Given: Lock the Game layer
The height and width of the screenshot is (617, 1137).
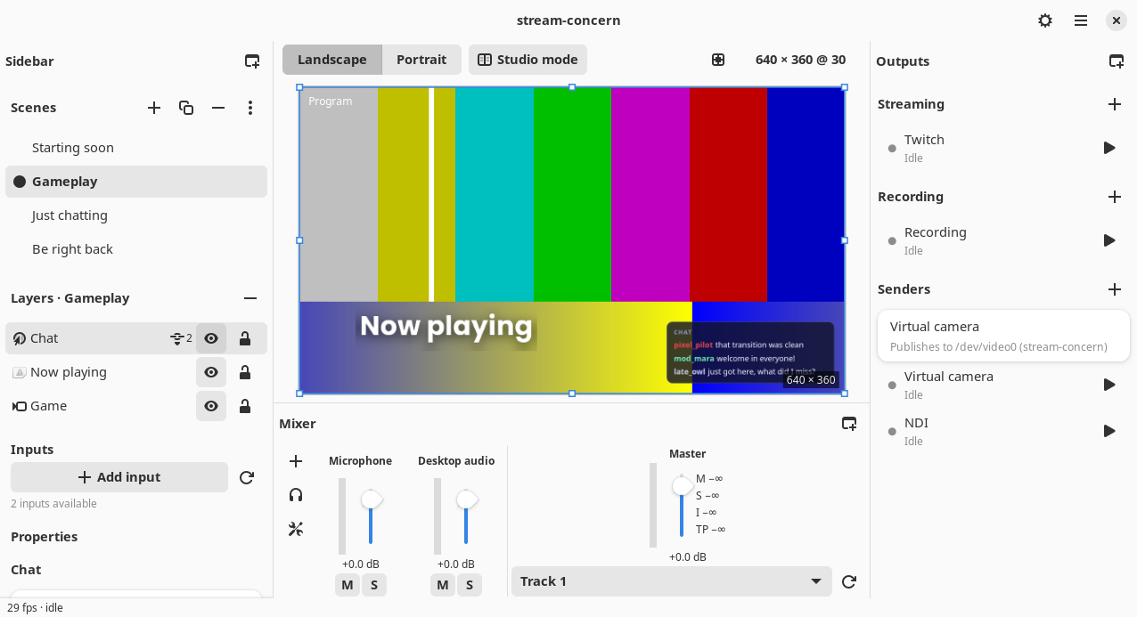Looking at the screenshot, I should 245,406.
